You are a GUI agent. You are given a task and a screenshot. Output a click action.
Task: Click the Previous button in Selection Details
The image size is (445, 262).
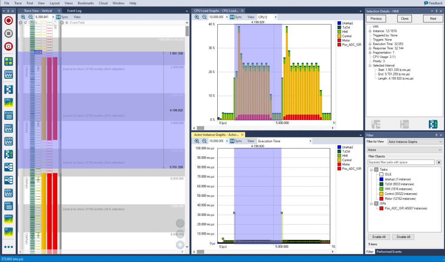pyautogui.click(x=376, y=18)
